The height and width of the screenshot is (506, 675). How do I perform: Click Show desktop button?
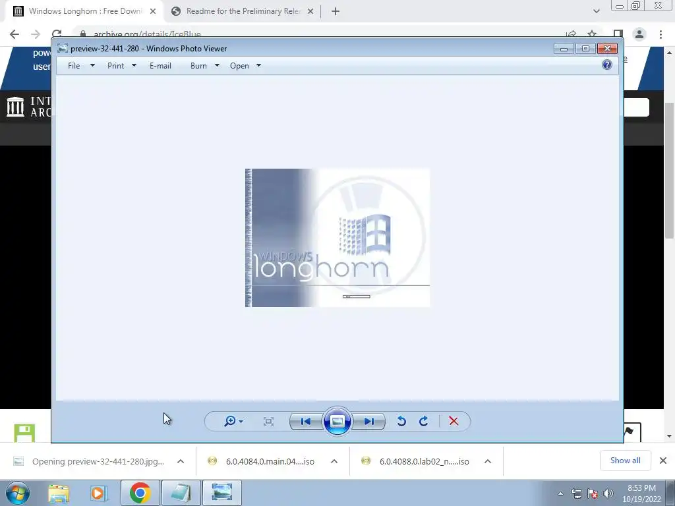(x=670, y=493)
